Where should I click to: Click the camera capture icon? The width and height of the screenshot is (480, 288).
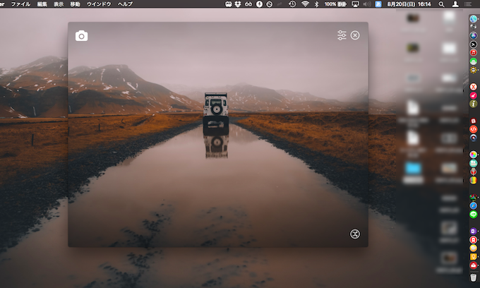tap(82, 36)
